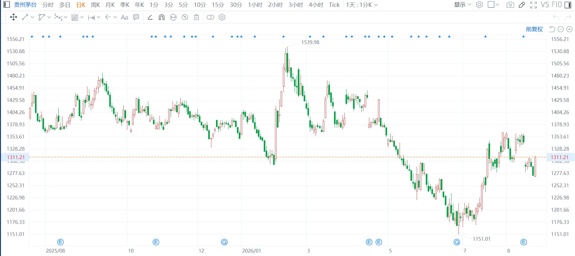
Task: Take a chart screenshot with camera icon
Action: [510, 5]
